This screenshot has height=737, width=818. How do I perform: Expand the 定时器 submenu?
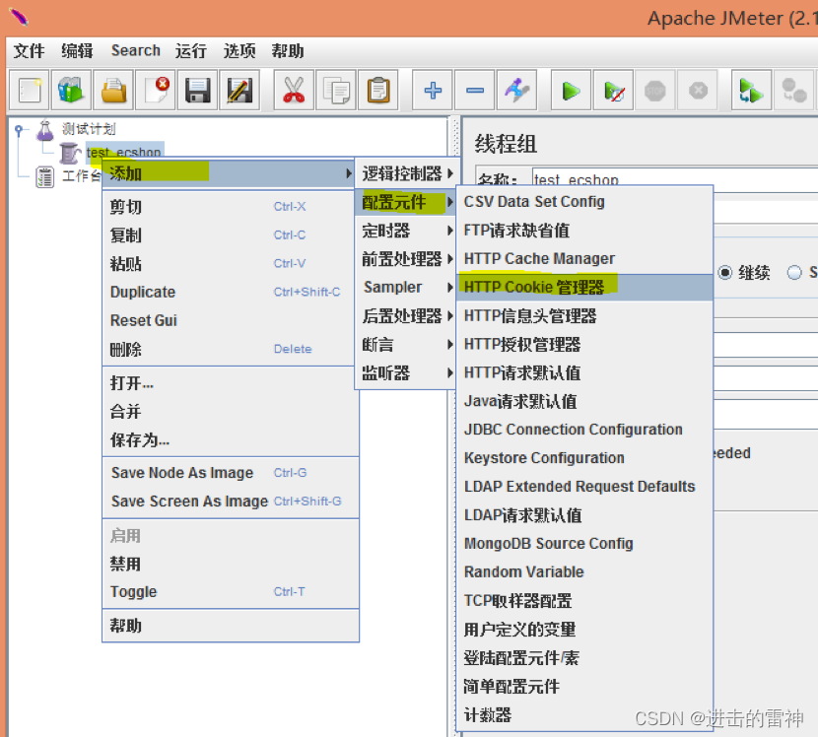tap(406, 231)
